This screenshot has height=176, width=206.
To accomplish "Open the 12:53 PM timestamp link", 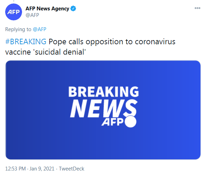I will pyautogui.click(x=16, y=169).
